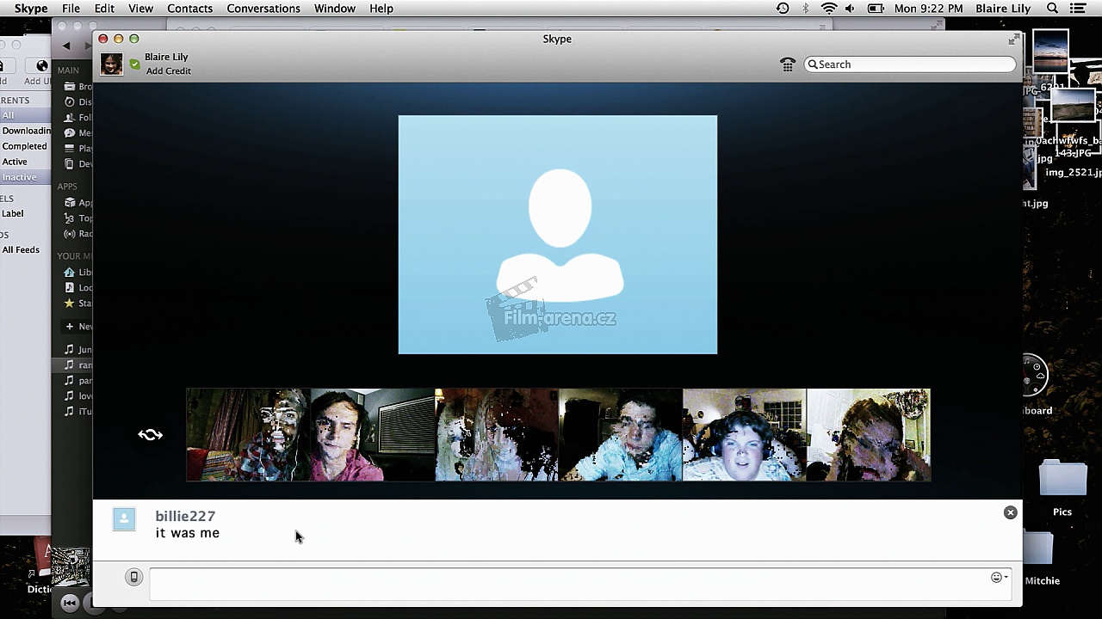Open the Skype dial pad
Image resolution: width=1102 pixels, height=619 pixels.
coord(787,64)
